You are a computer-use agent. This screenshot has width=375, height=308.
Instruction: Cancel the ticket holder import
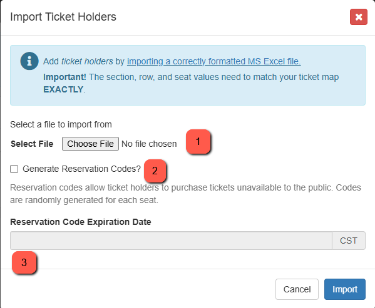point(297,289)
